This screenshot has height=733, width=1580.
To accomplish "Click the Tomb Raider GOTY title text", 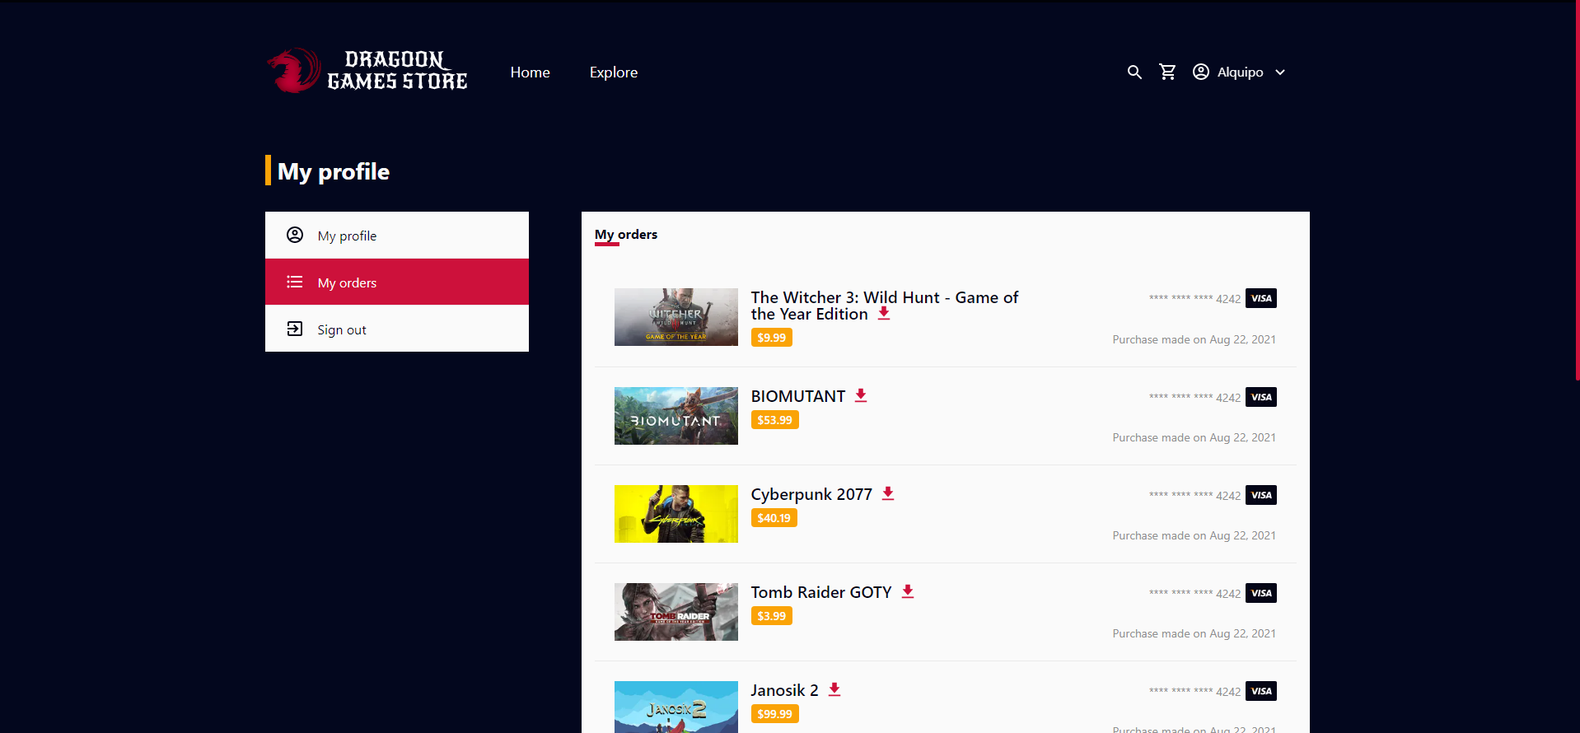I will click(821, 592).
